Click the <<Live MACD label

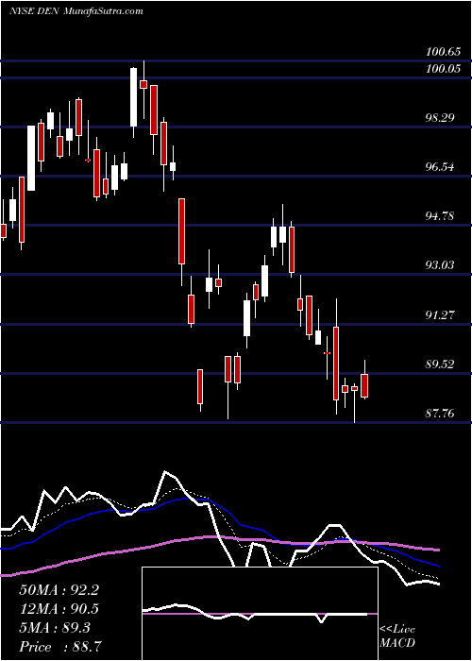(x=397, y=636)
